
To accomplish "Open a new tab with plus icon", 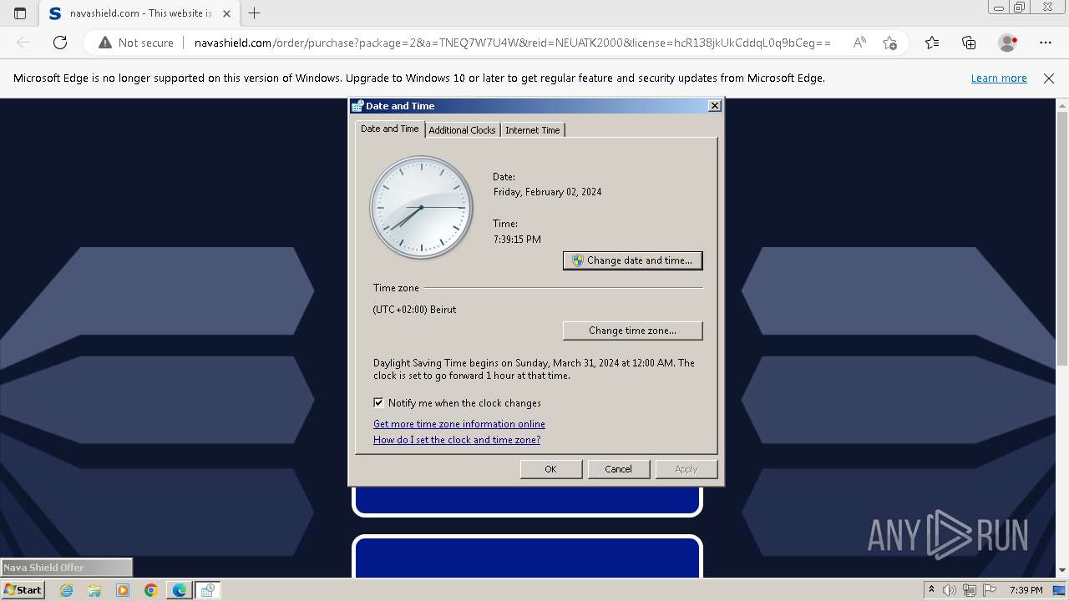I will coord(255,13).
